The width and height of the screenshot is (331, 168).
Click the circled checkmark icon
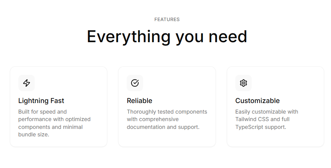pos(135,83)
